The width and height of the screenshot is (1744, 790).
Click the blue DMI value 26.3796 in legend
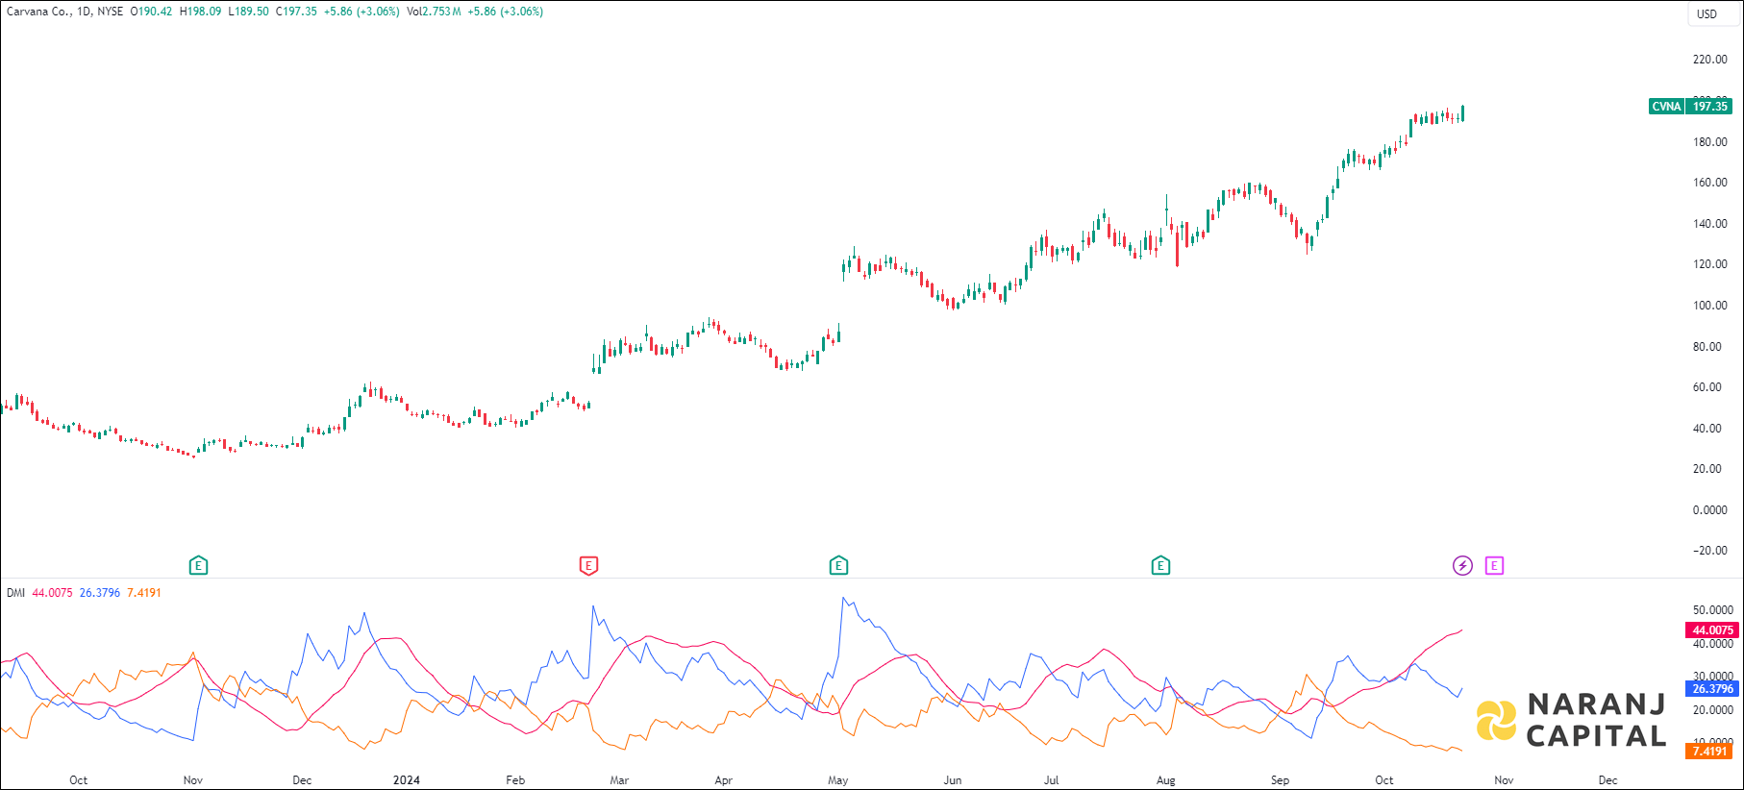(100, 593)
